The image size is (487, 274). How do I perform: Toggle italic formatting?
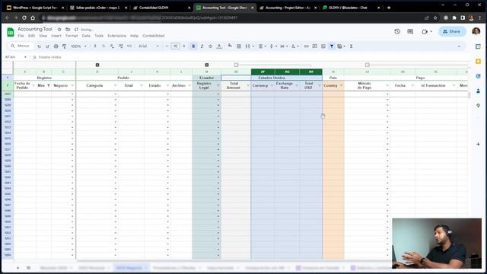point(202,46)
